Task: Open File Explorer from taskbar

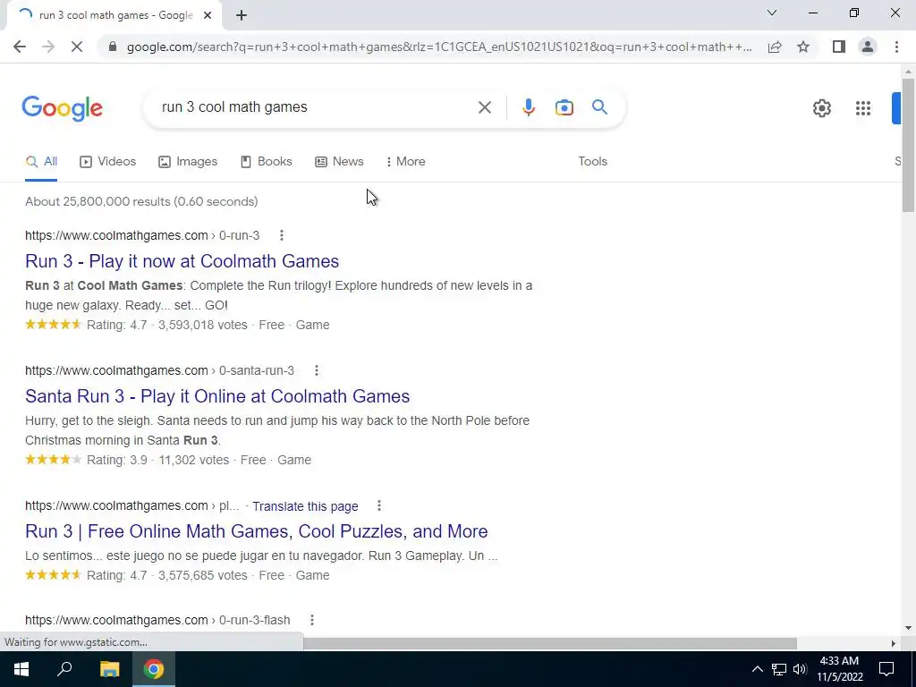Action: (109, 669)
